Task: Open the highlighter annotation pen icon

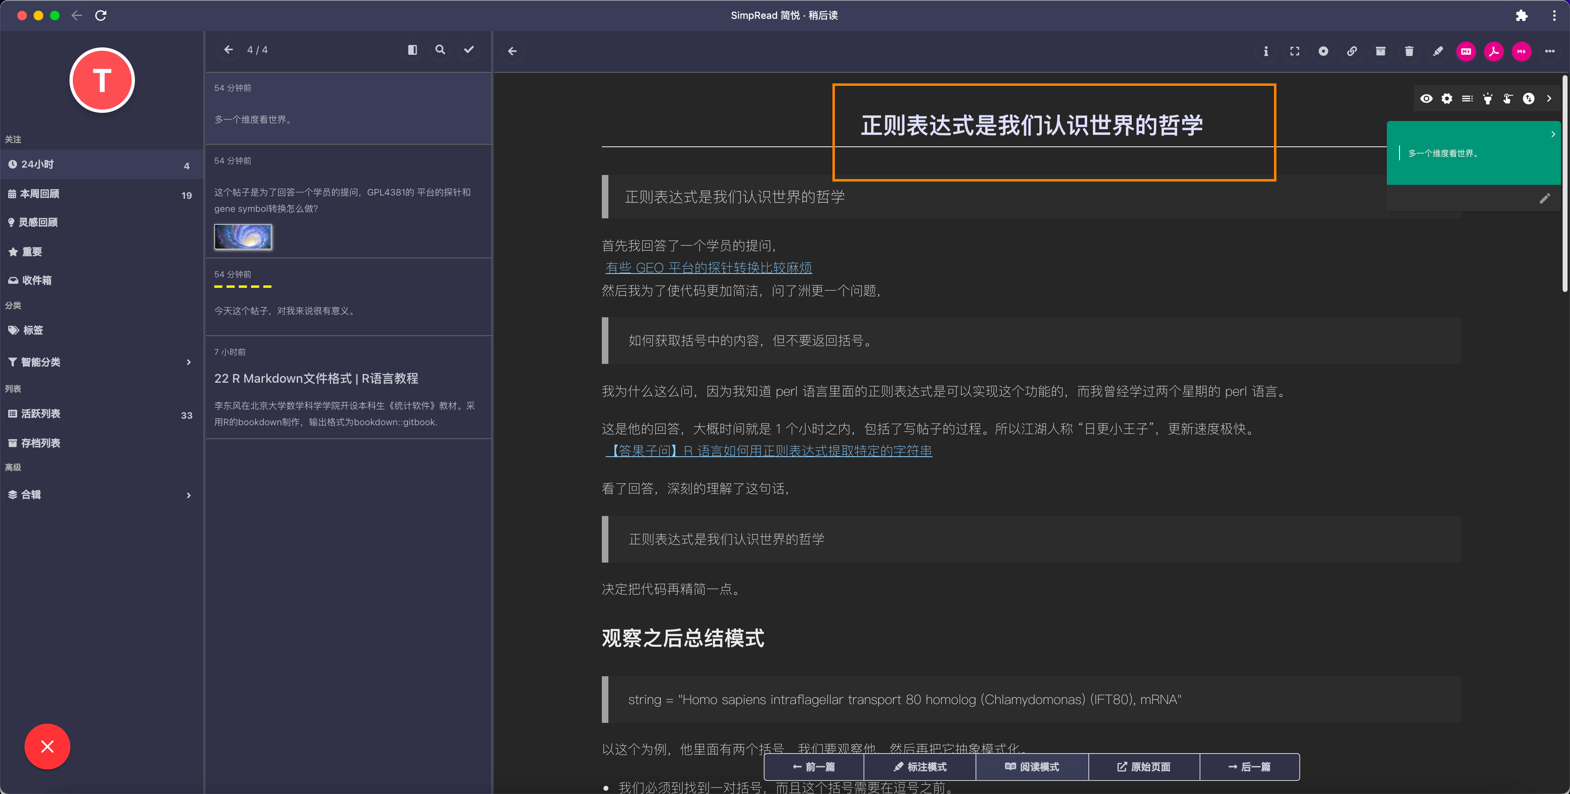Action: point(1438,51)
